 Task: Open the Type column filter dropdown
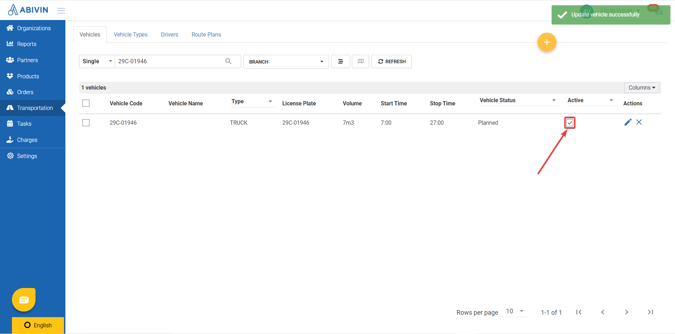pyautogui.click(x=253, y=101)
